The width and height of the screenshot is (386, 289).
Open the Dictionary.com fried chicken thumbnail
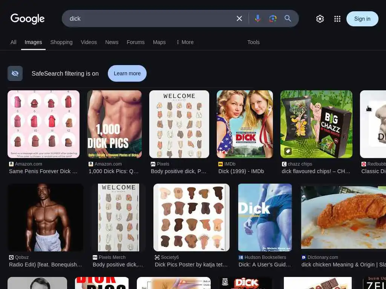pyautogui.click(x=343, y=218)
